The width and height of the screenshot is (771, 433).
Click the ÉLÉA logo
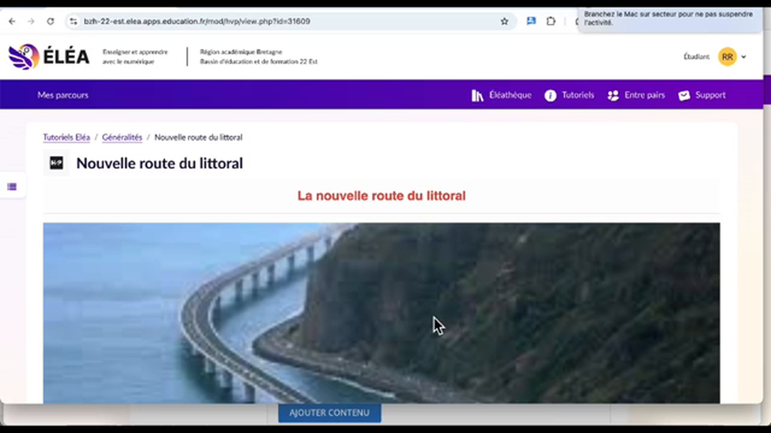click(49, 57)
